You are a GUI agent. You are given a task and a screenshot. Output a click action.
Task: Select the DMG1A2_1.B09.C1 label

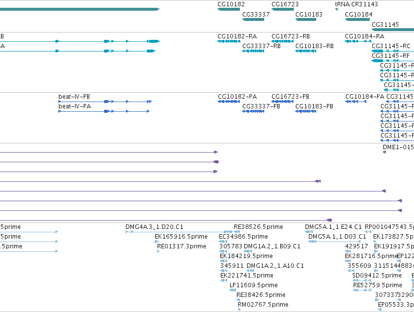coord(272,246)
